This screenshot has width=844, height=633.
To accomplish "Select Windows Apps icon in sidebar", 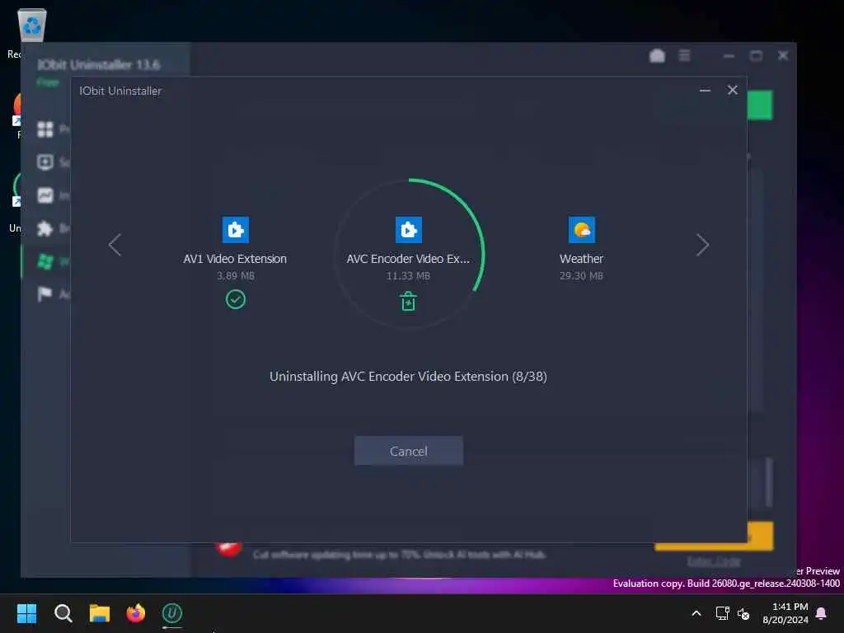I will point(45,261).
